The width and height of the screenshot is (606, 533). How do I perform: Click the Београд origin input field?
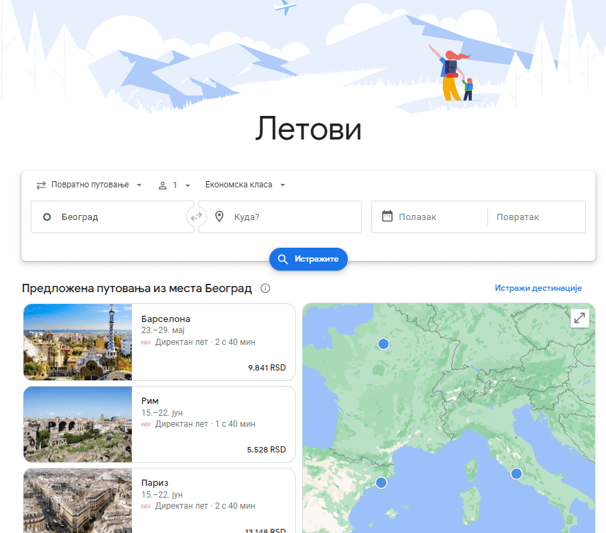point(112,217)
